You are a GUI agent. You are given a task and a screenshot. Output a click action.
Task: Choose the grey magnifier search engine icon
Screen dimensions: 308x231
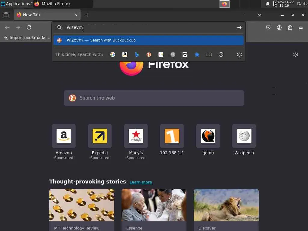(x=173, y=54)
